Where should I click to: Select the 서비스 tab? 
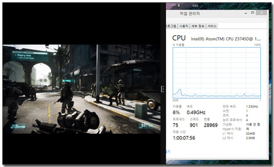(211, 26)
